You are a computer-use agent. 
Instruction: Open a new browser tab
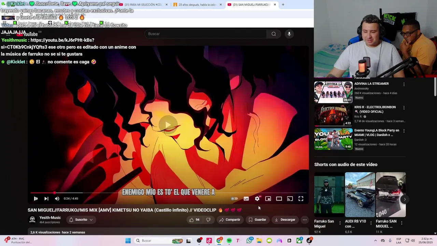click(283, 5)
